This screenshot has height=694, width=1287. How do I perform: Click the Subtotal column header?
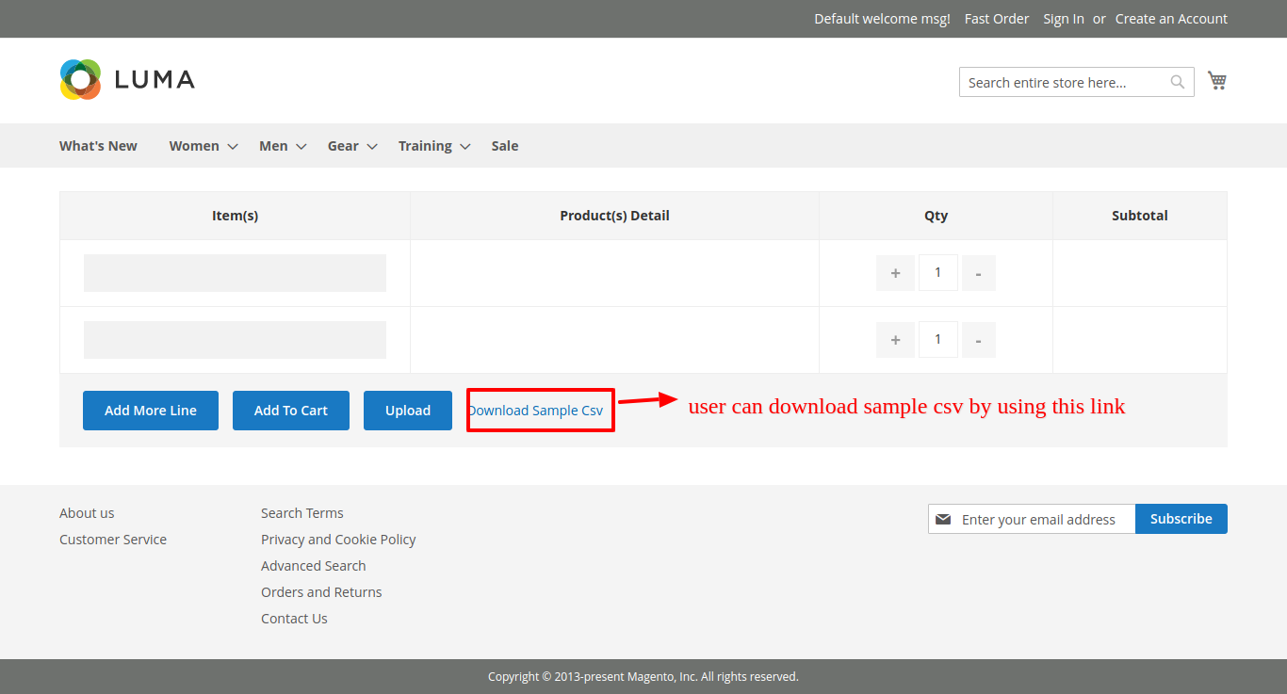[1140, 216]
